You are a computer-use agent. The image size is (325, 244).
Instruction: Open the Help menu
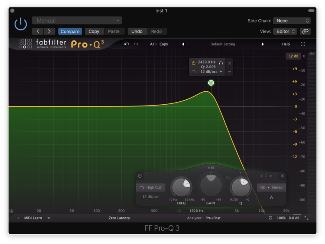(286, 44)
